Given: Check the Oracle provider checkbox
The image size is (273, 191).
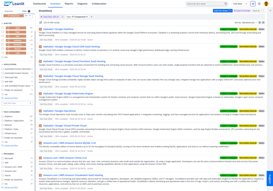Looking at the screenshot, I should (2, 176).
